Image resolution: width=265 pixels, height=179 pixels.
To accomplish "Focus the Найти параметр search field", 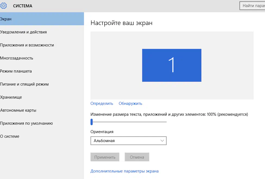I will [252, 6].
